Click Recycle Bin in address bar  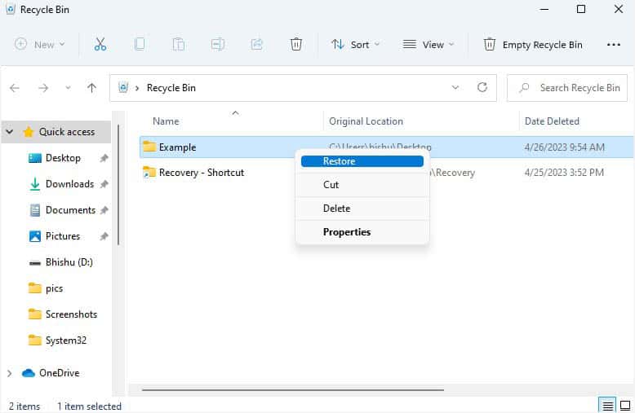[x=171, y=88]
